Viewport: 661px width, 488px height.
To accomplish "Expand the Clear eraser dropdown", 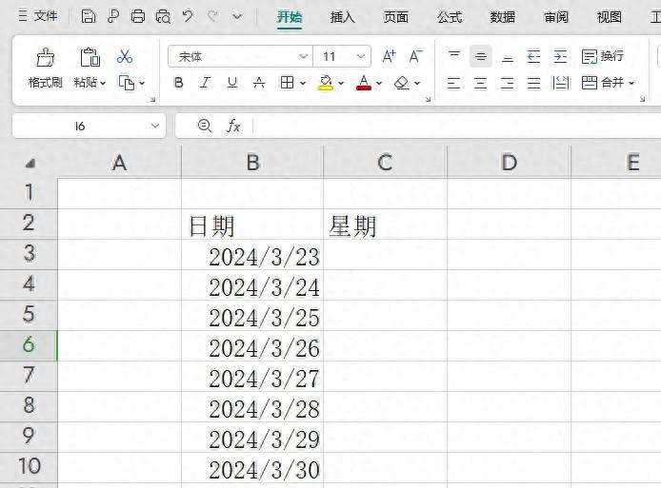I will (417, 83).
